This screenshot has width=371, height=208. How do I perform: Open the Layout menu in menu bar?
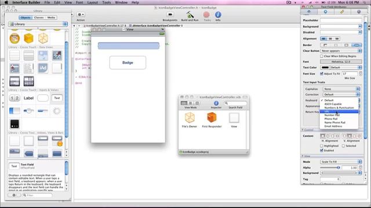point(93,2)
